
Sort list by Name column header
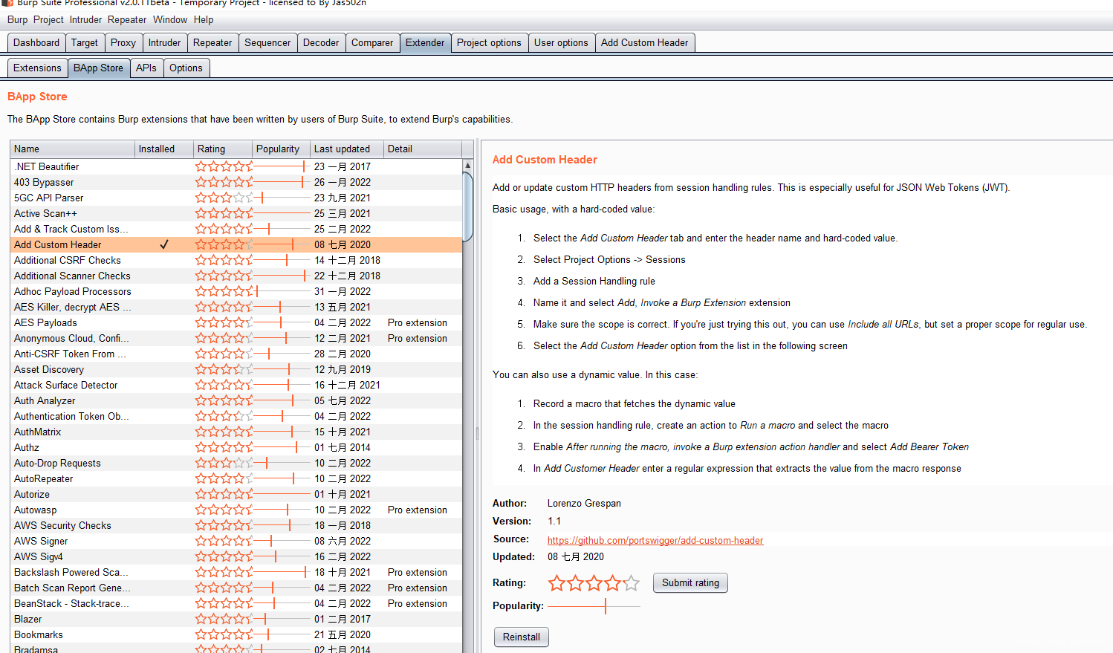(x=73, y=149)
